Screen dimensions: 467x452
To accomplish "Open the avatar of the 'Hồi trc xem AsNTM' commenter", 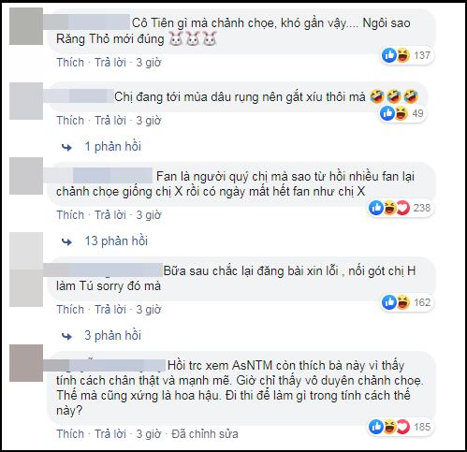I will pos(26,363).
